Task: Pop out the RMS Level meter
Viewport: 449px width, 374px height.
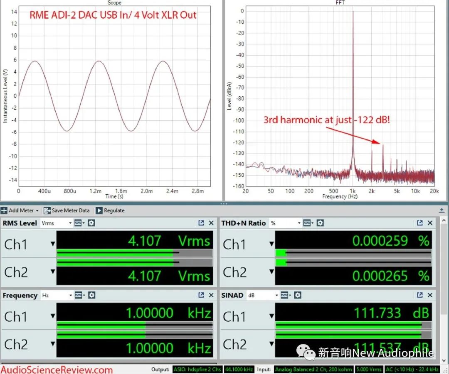Action: click(201, 223)
